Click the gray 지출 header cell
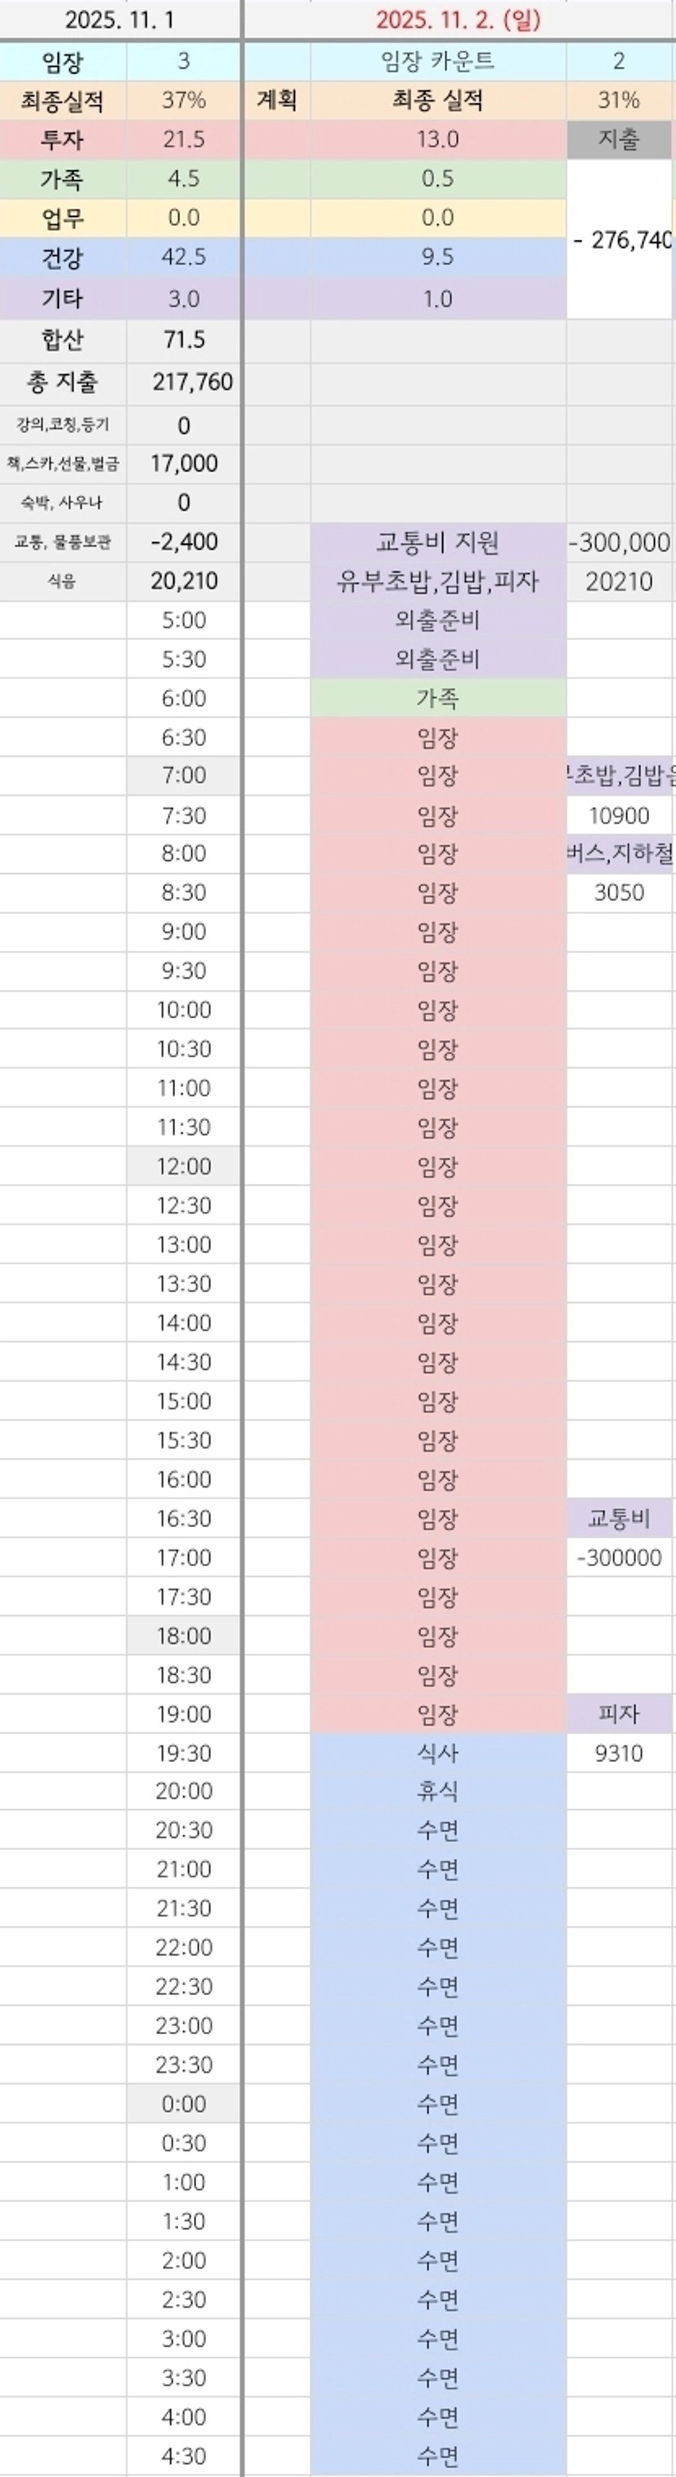 pyautogui.click(x=619, y=139)
